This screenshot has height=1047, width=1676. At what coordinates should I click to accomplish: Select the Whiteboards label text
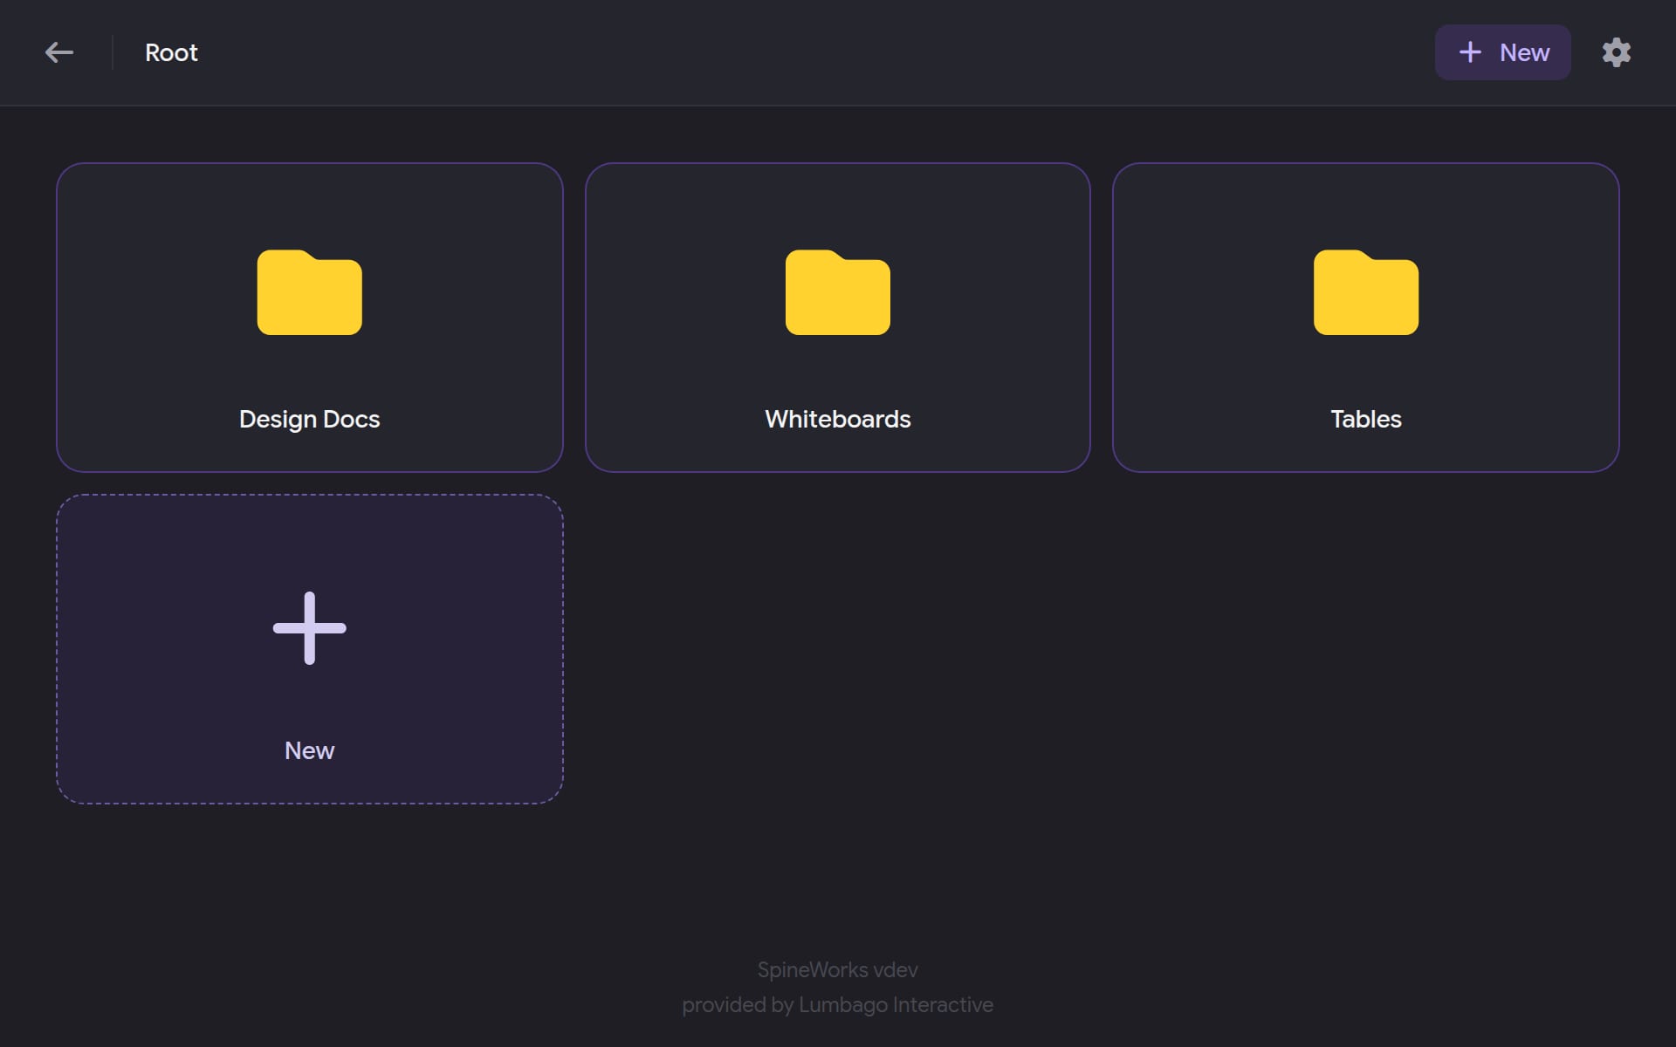[x=837, y=419]
